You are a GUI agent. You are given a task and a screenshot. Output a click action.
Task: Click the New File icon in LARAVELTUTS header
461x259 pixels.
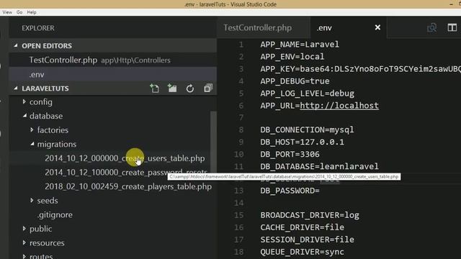pos(155,88)
